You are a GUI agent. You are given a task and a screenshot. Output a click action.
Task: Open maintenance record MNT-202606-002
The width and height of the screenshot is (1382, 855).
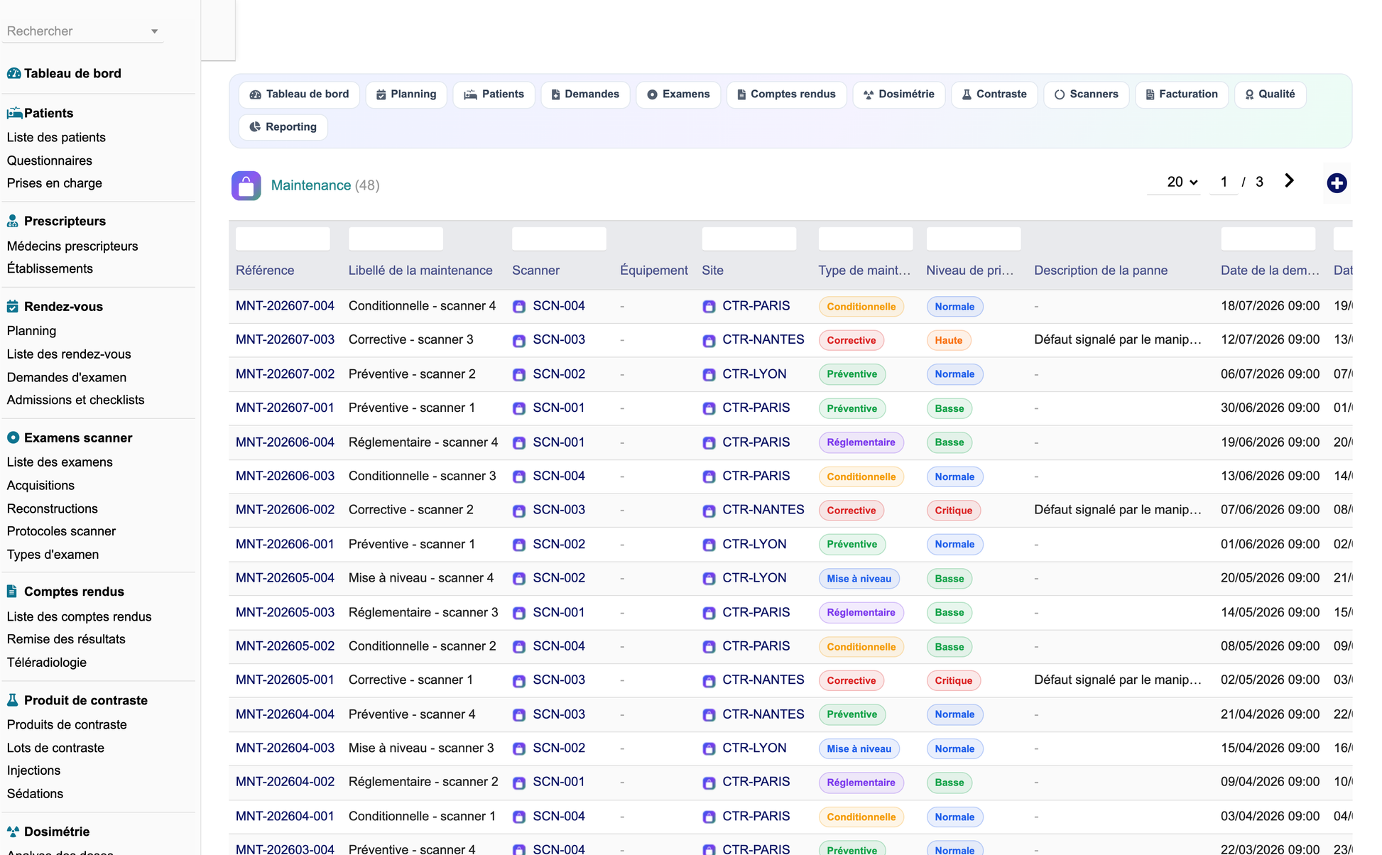point(285,510)
